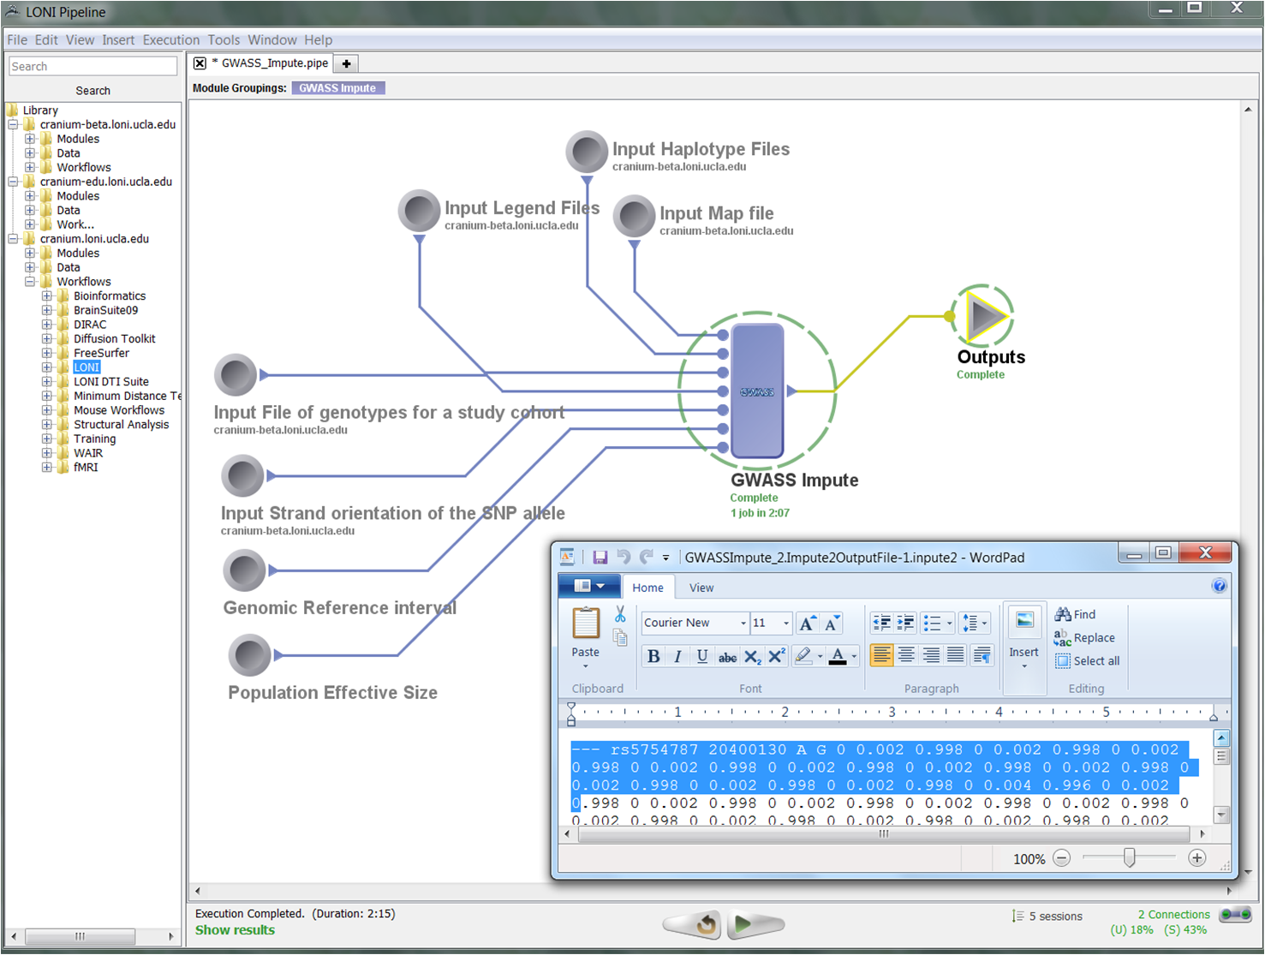
Task: Open the WordPad application menu button
Action: (590, 586)
